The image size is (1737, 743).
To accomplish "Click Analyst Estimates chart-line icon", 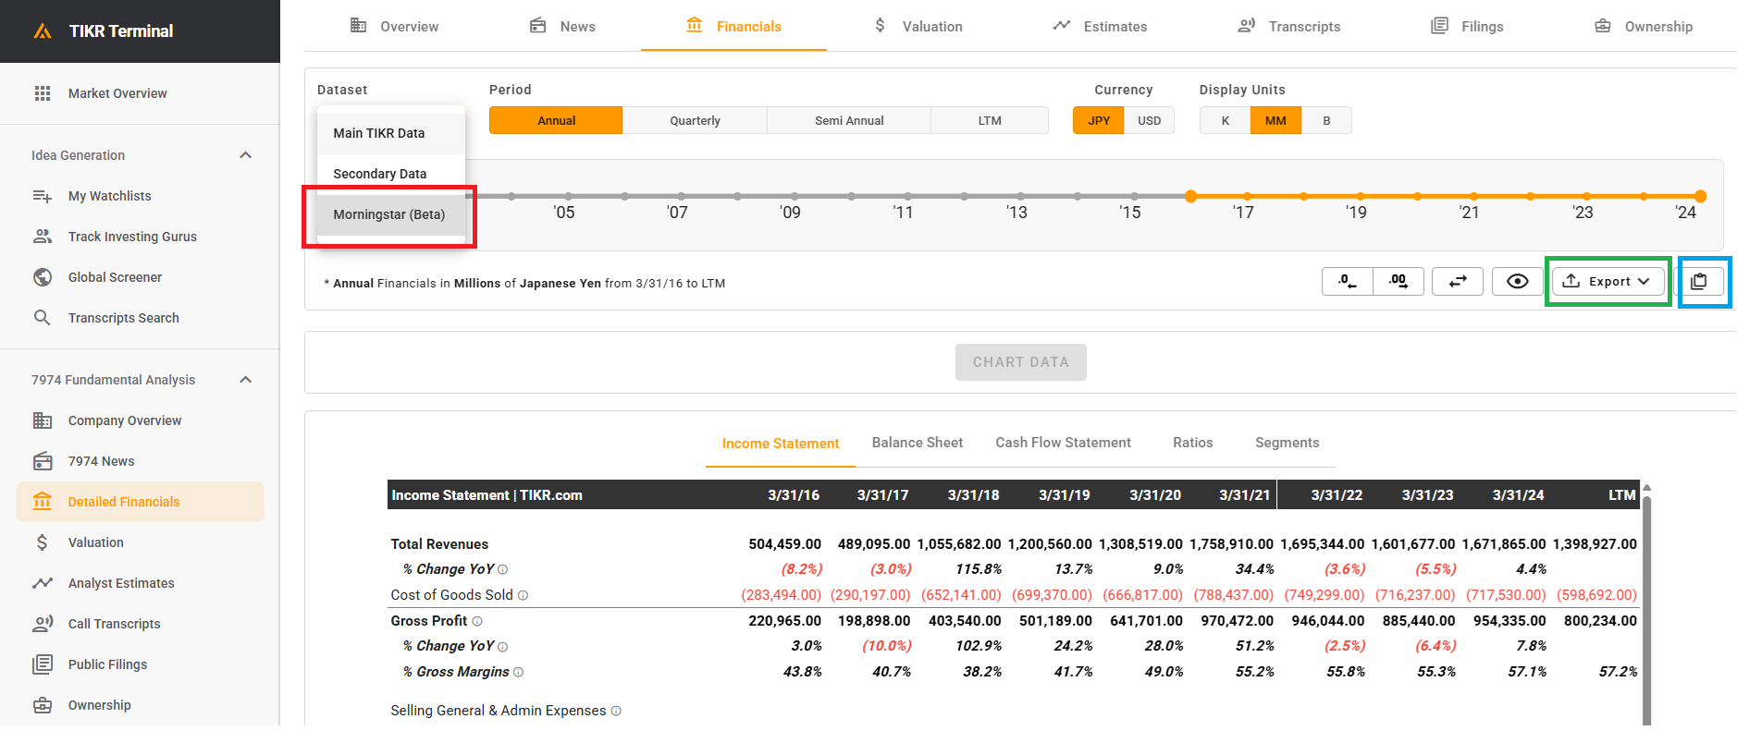I will click(43, 583).
